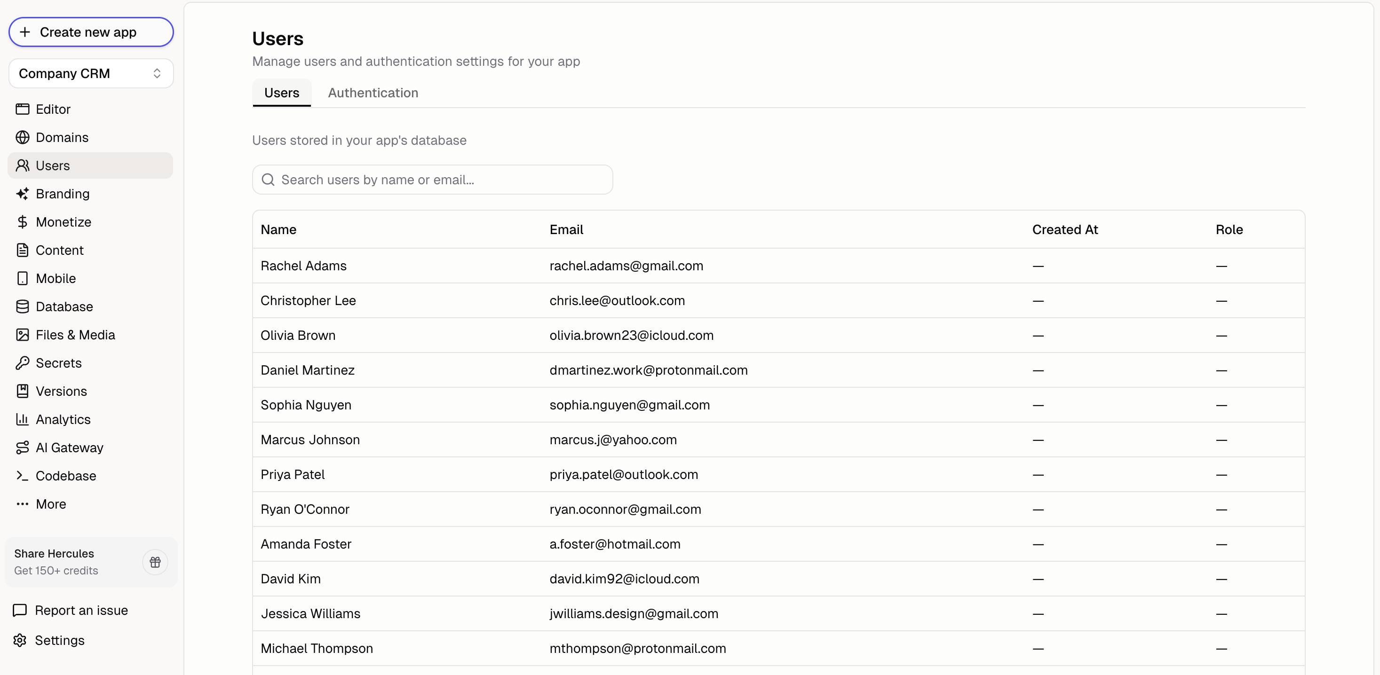Viewport: 1380px width, 675px height.
Task: Click Report an issue
Action: (81, 610)
